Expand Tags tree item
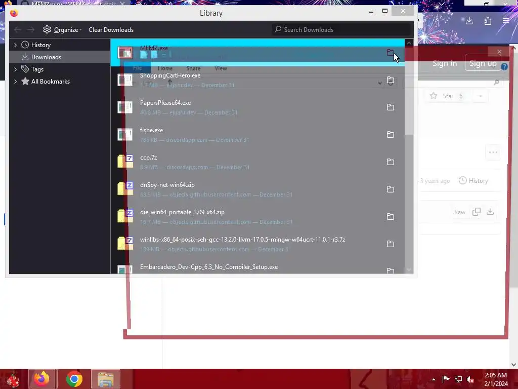This screenshot has height=389, width=518. click(15, 69)
